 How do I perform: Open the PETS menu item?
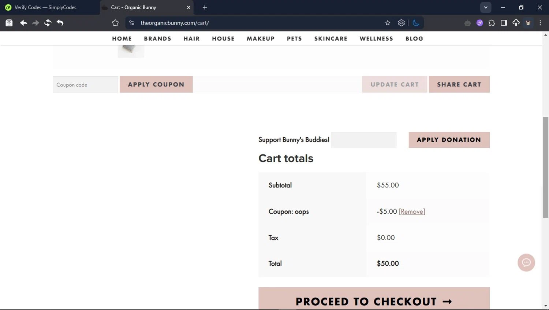tap(294, 38)
